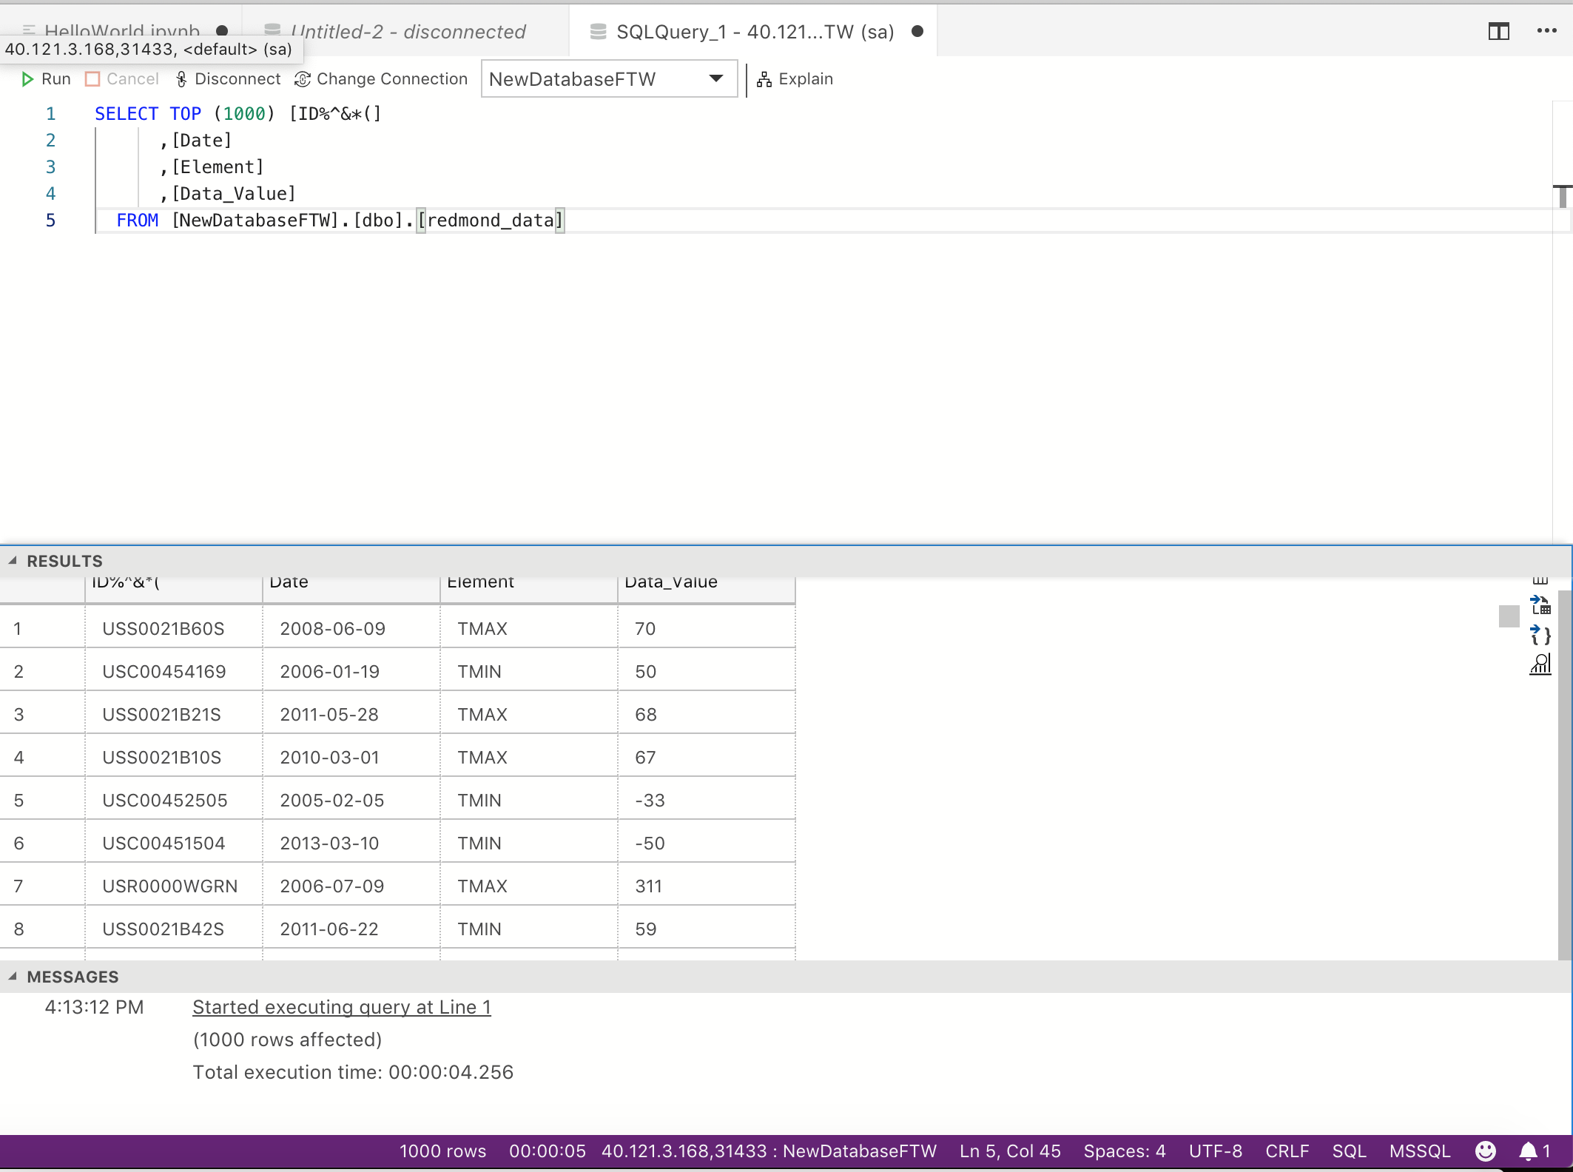Collapse the RESULTS section
The height and width of the screenshot is (1172, 1573).
tap(13, 560)
